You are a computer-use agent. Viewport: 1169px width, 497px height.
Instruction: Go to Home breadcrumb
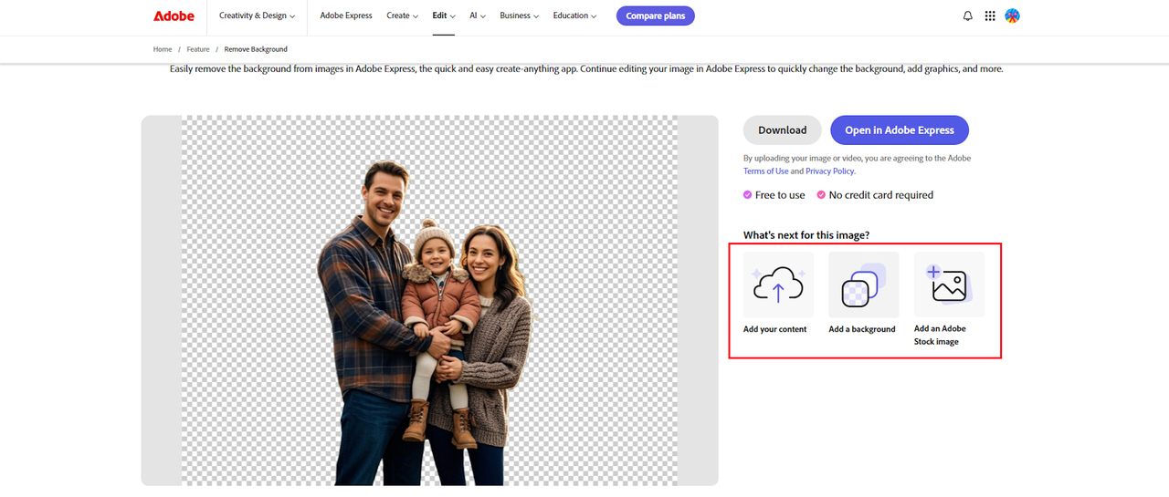[x=163, y=49]
